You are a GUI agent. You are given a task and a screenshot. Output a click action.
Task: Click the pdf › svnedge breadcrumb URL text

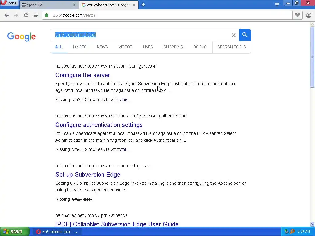click(91, 215)
